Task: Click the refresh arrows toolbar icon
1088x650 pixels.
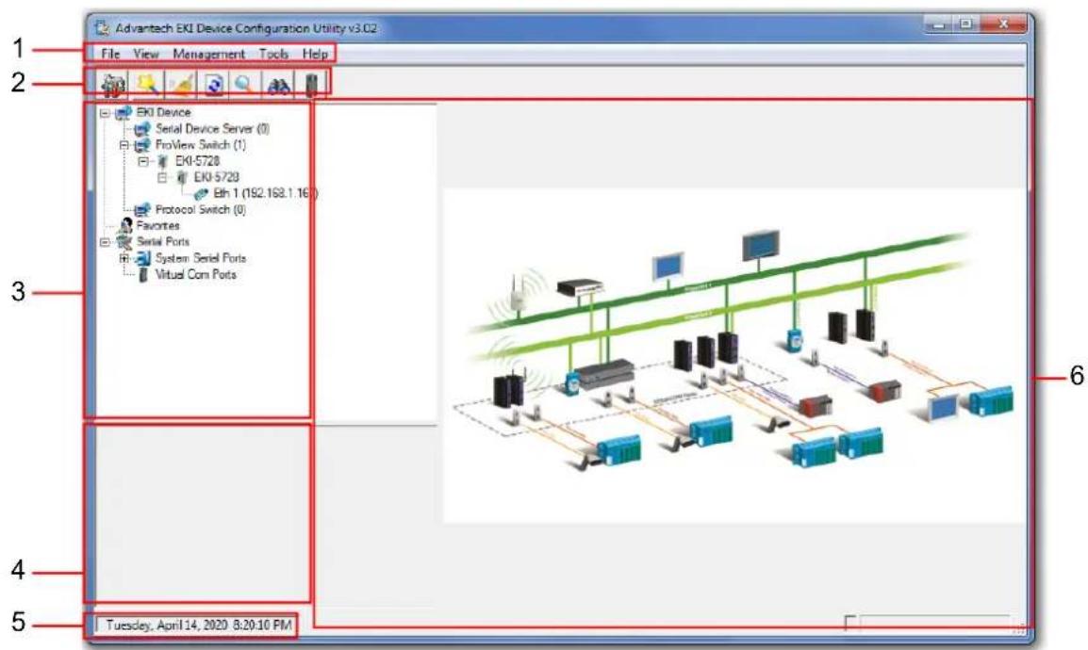Action: click(x=213, y=84)
